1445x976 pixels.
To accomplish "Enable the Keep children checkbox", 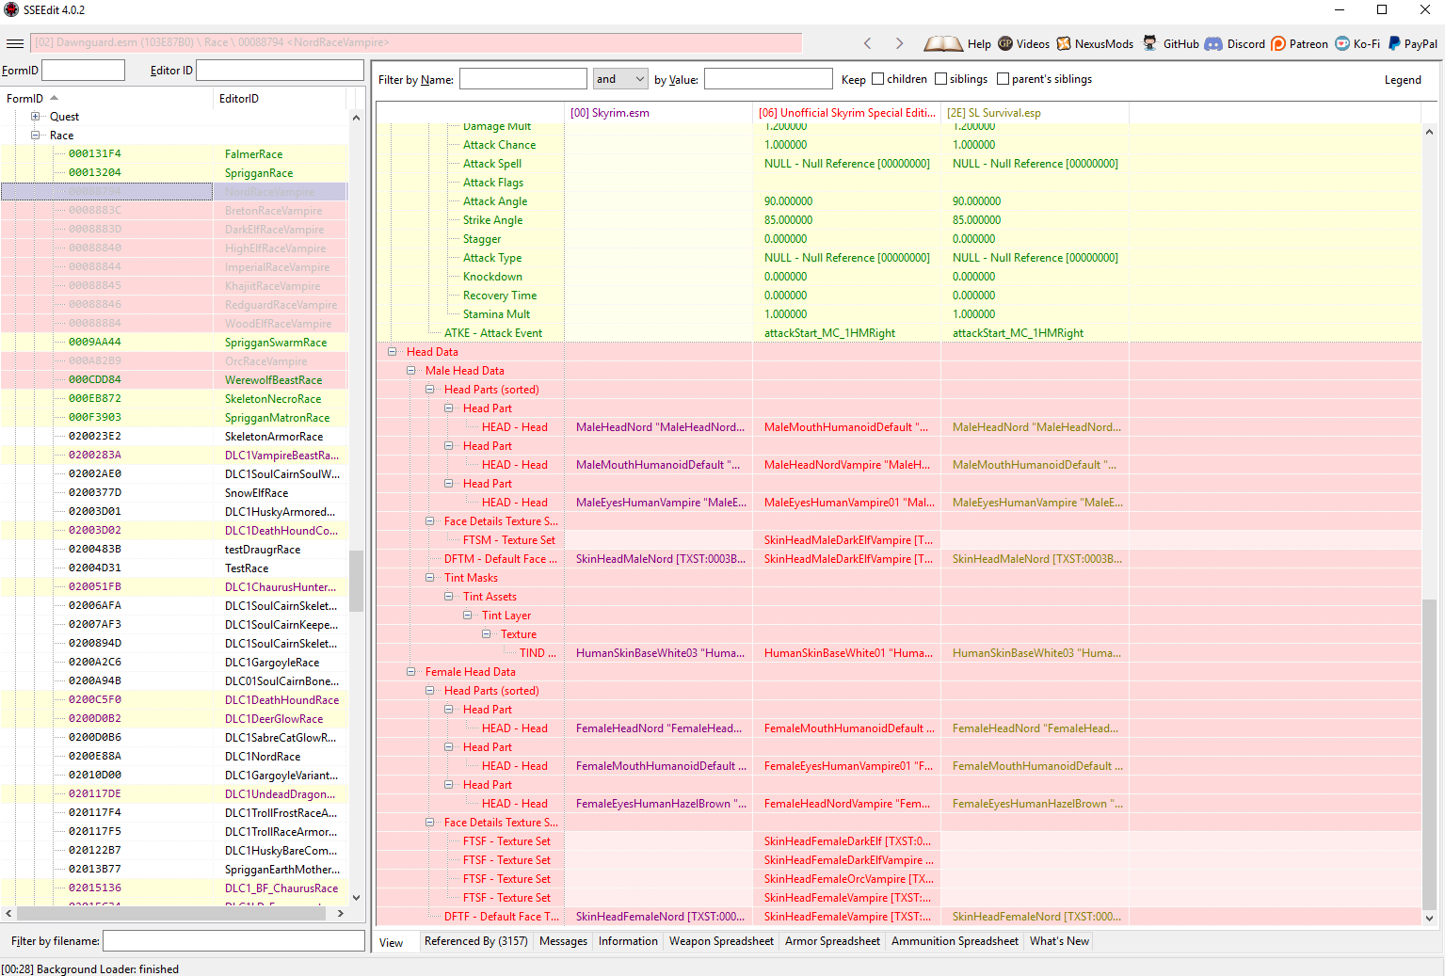I will [x=877, y=79].
